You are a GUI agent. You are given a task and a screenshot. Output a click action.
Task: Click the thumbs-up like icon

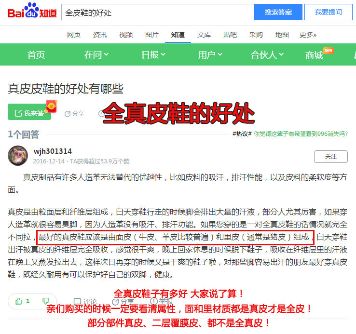pos(19,301)
